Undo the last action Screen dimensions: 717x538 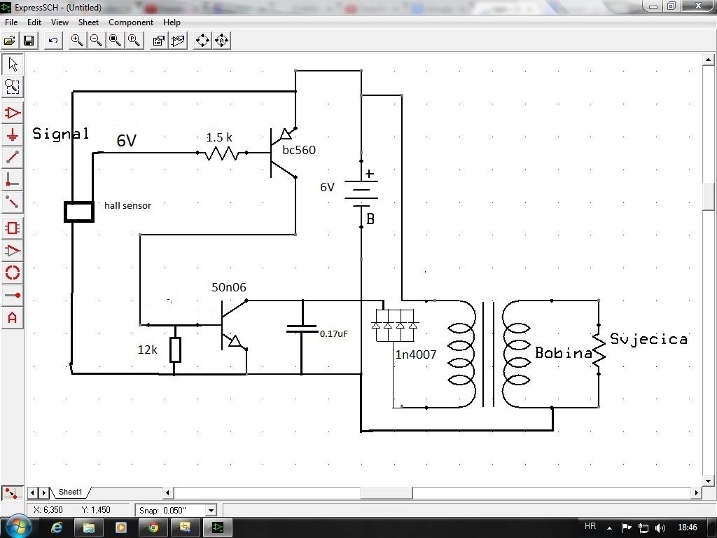coord(53,41)
